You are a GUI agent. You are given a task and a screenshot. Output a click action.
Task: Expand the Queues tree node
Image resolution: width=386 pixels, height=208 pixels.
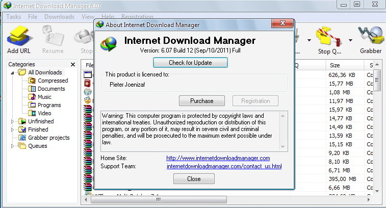pos(12,146)
